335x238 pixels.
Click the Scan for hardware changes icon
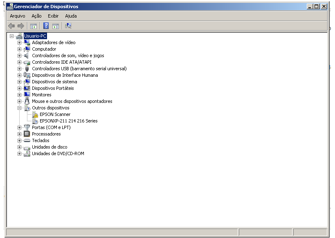pos(68,26)
